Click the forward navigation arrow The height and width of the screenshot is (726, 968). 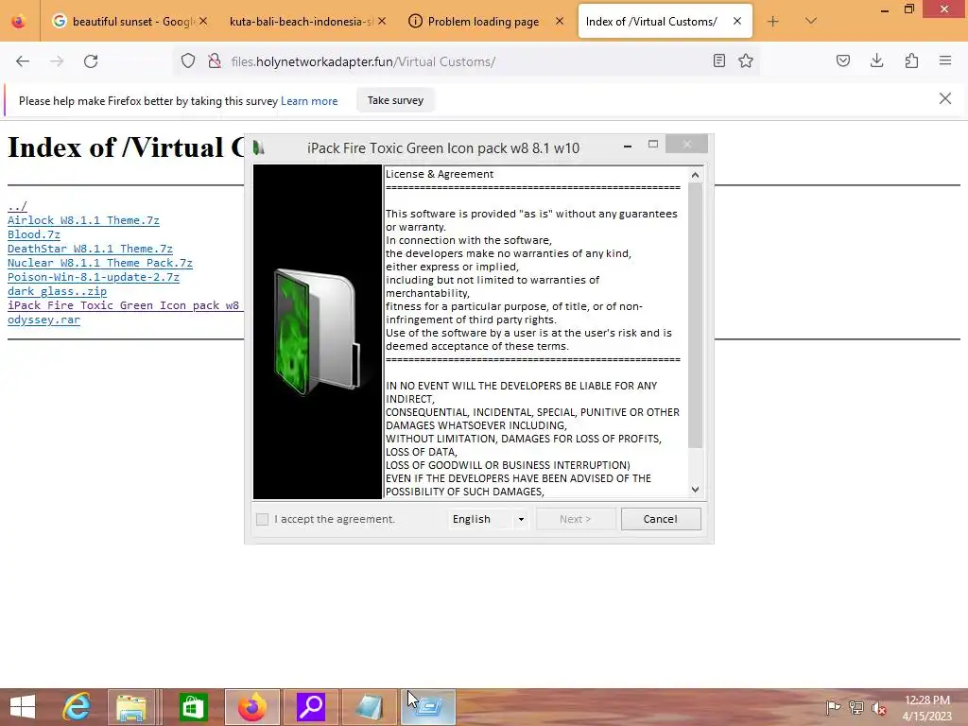(x=57, y=61)
